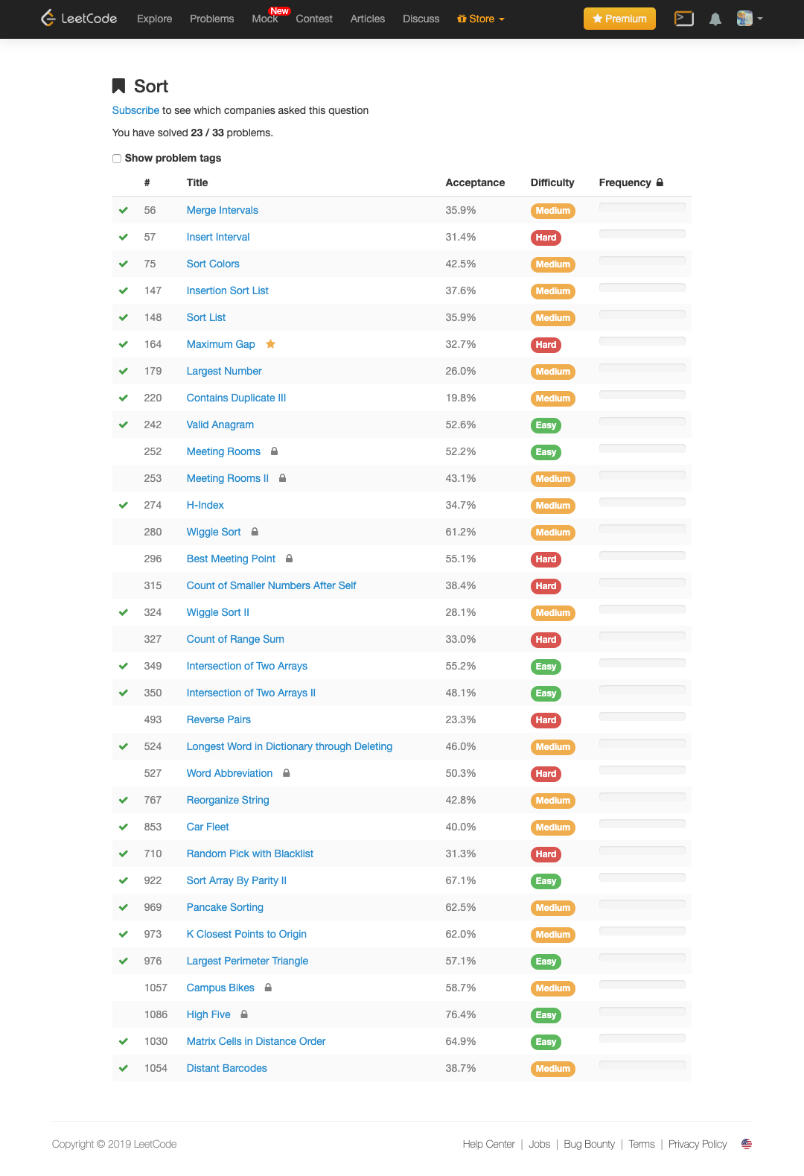The width and height of the screenshot is (804, 1176).
Task: Sort table by Difficulty column header
Action: (x=552, y=182)
